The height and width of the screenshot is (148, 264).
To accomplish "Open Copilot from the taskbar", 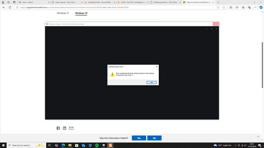I will pos(56,145).
